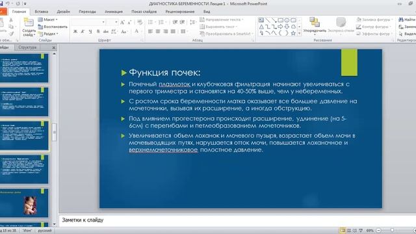Open the Показ слайдов ribbon tab
Viewport: 416px width, 234px height.
(144, 12)
